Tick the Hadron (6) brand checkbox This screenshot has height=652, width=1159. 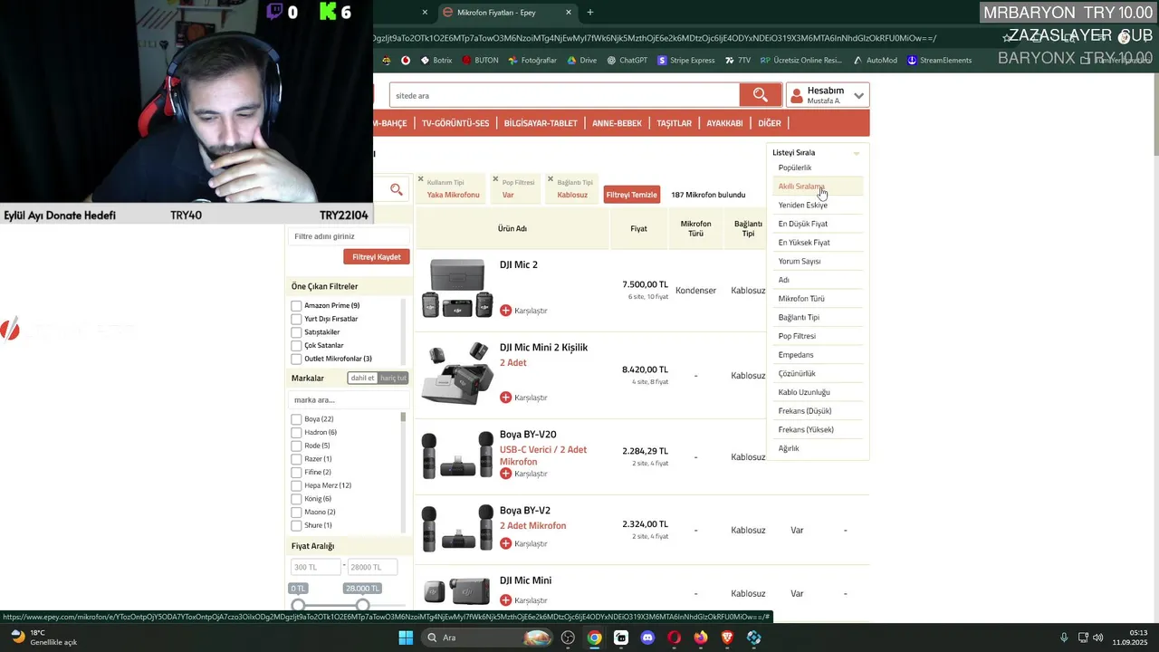(296, 433)
